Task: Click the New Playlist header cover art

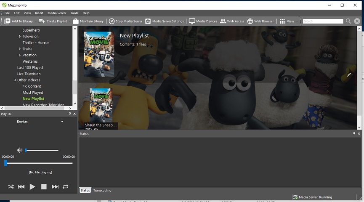Action: coord(99,54)
